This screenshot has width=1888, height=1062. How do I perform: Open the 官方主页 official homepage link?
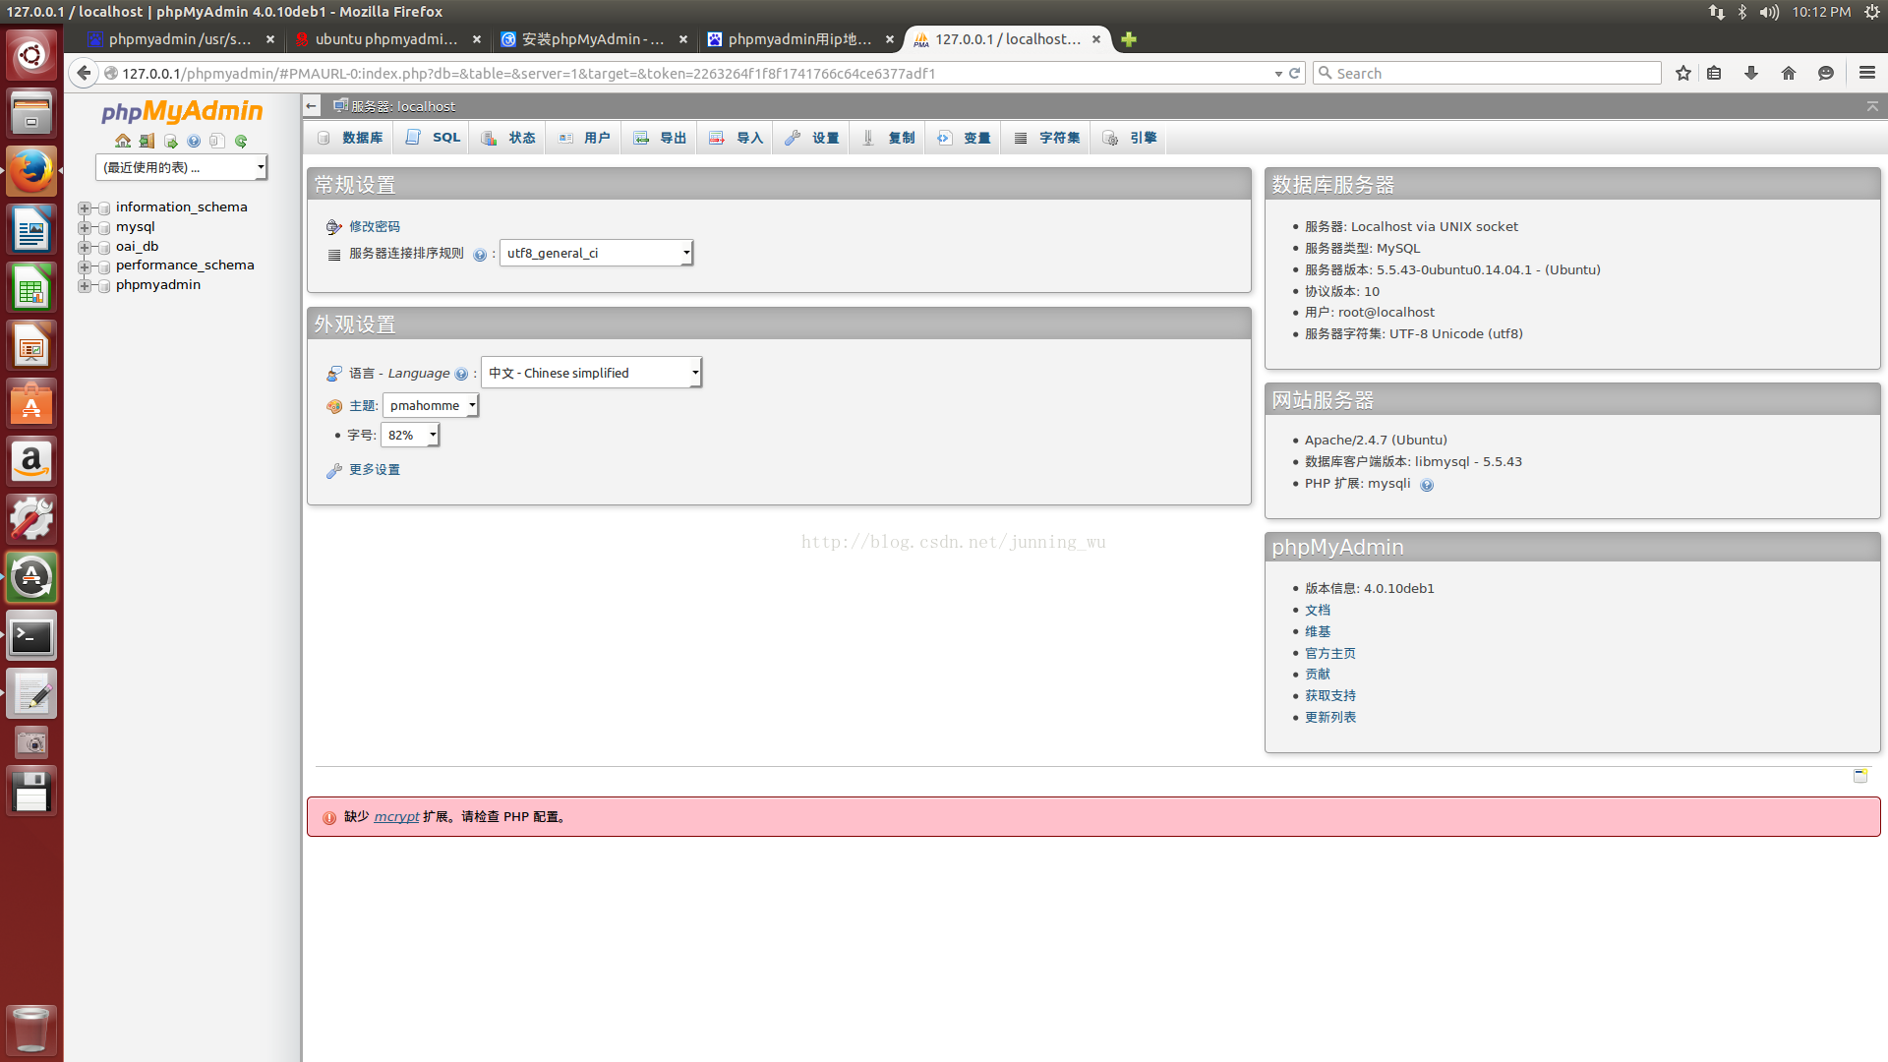coord(1330,653)
